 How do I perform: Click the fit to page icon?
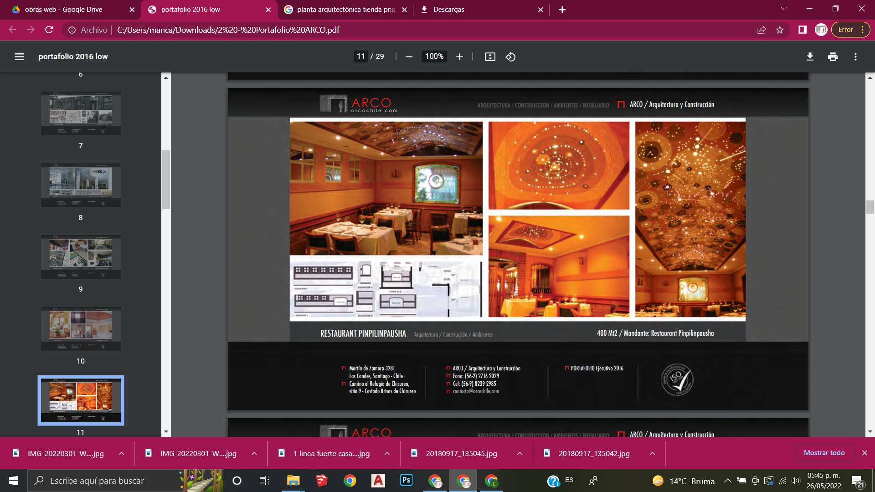490,56
